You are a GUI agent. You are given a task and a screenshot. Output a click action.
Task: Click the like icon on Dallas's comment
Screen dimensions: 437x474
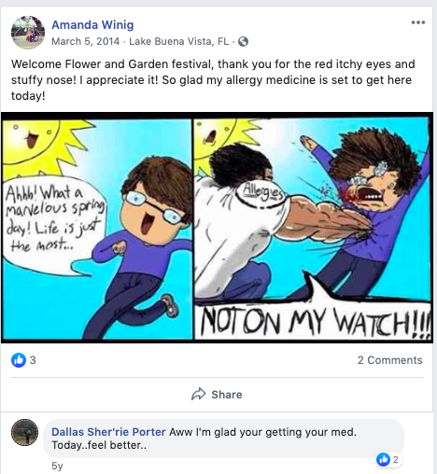[x=383, y=459]
